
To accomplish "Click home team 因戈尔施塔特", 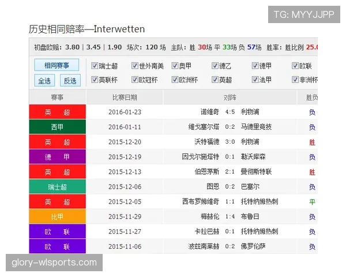I will pyautogui.click(x=201, y=156).
